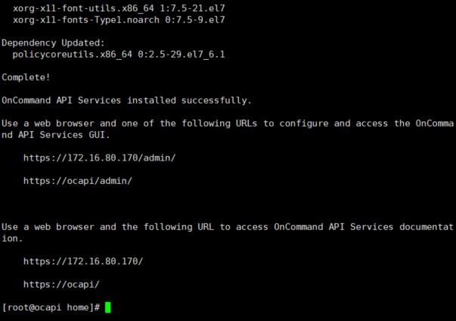Click the version text 0:2.5-29.el7_6.1

[181, 55]
